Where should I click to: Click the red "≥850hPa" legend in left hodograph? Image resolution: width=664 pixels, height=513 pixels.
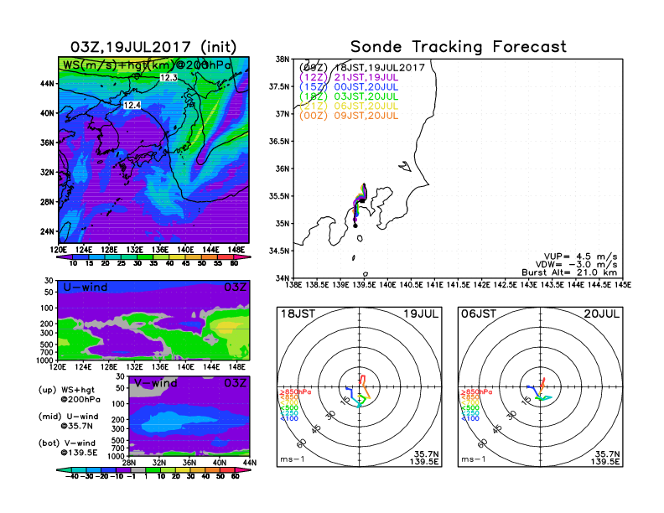(295, 392)
